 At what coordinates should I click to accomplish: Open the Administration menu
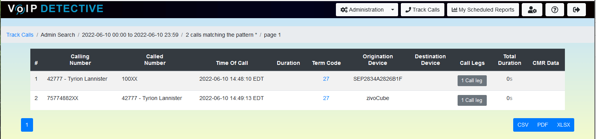coord(362,10)
